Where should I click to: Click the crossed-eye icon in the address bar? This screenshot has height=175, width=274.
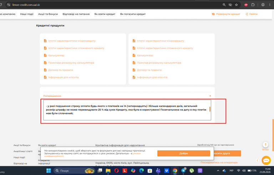tap(230, 5)
